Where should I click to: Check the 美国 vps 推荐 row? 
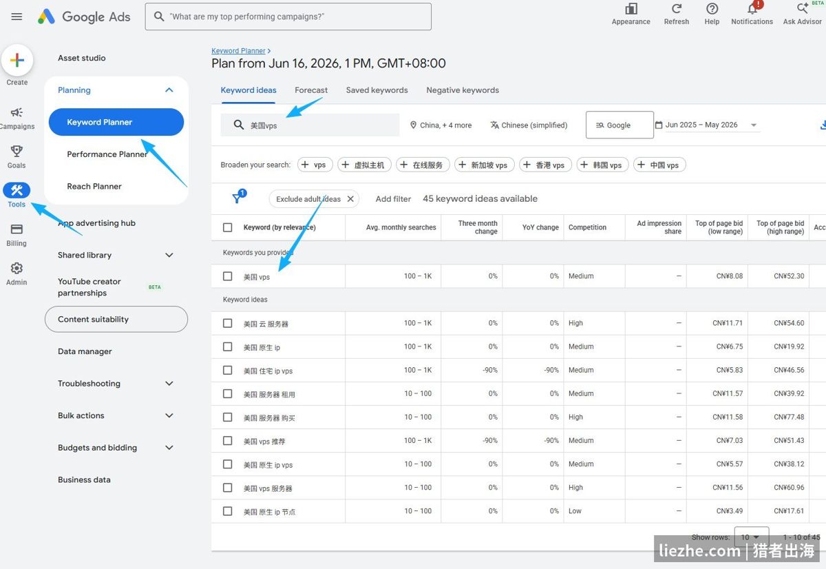point(228,440)
